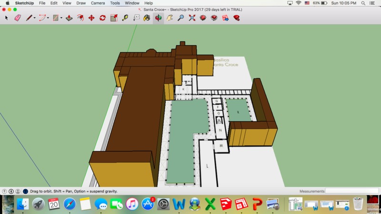Open Notes from the Dock
The width and height of the screenshot is (381, 214).
pyautogui.click(x=85, y=204)
